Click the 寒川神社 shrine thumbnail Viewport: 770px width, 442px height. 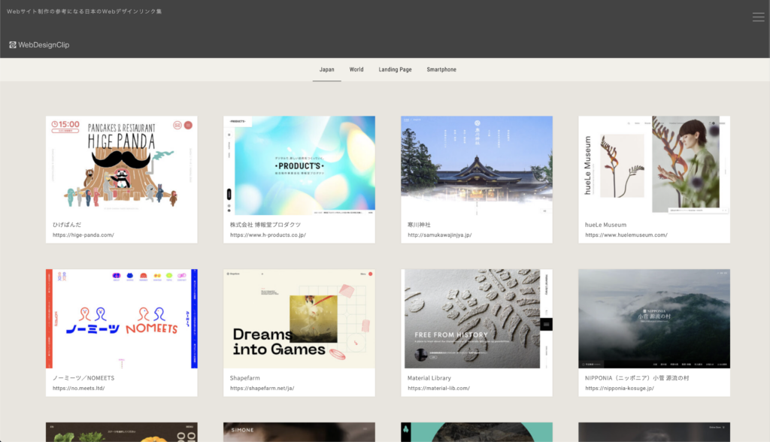[476, 165]
